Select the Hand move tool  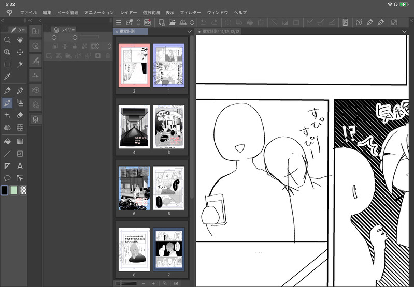point(20,40)
